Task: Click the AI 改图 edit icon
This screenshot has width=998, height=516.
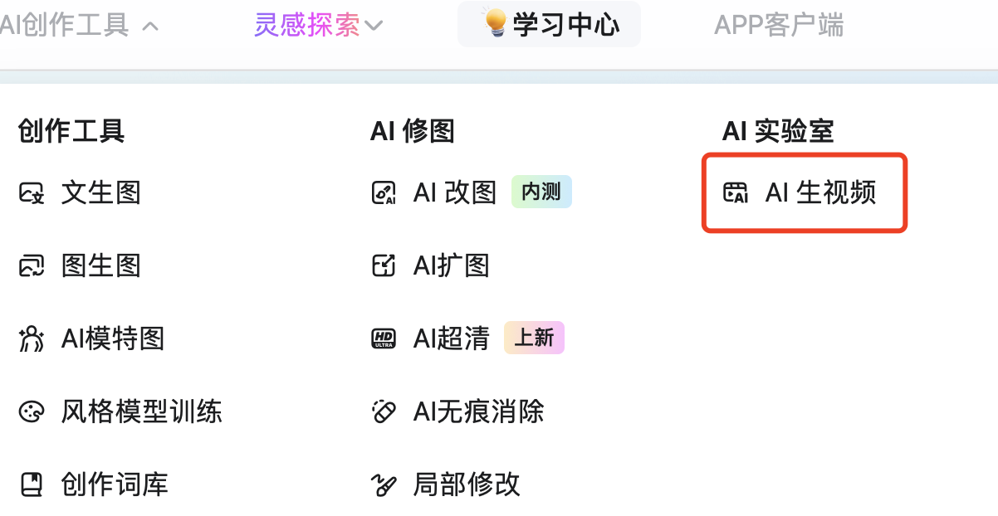Action: click(383, 193)
